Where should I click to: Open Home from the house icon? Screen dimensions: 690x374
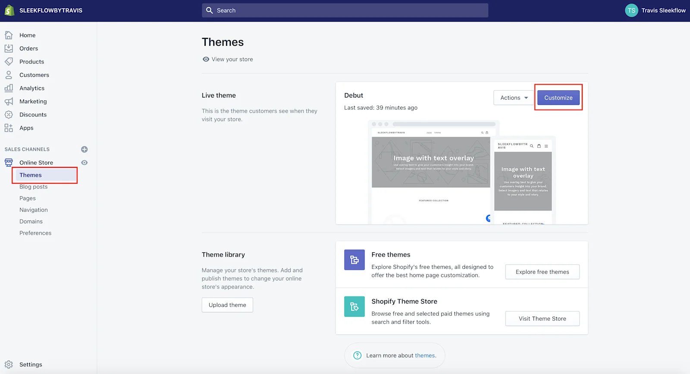[x=9, y=35]
